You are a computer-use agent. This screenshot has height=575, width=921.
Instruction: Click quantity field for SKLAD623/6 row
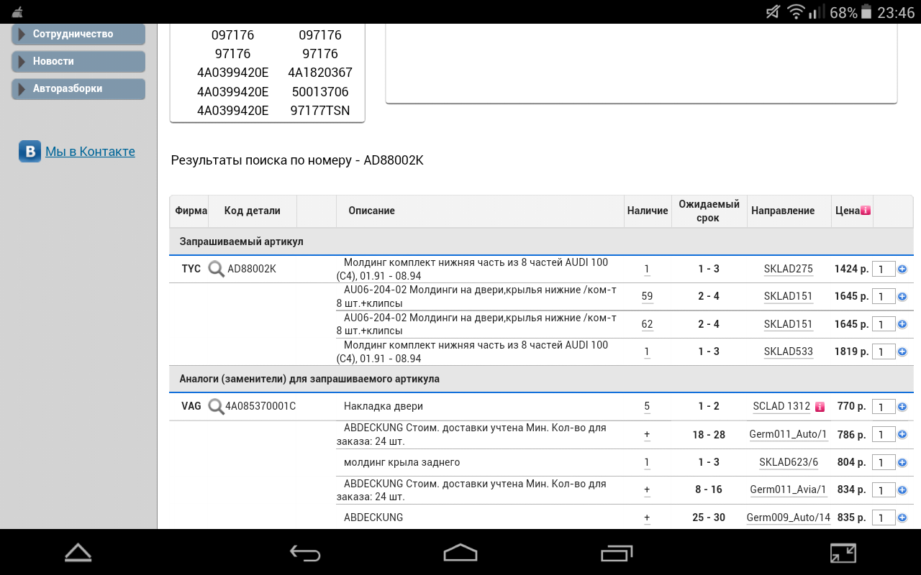883,462
